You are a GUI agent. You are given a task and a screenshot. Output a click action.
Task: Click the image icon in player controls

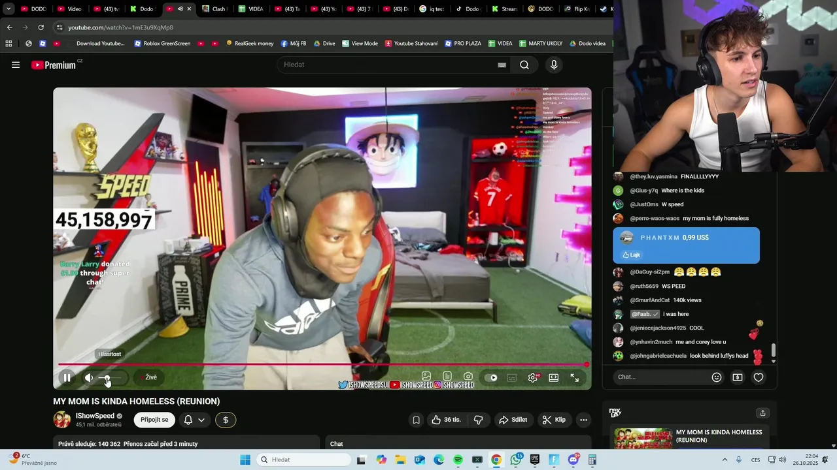[426, 376]
